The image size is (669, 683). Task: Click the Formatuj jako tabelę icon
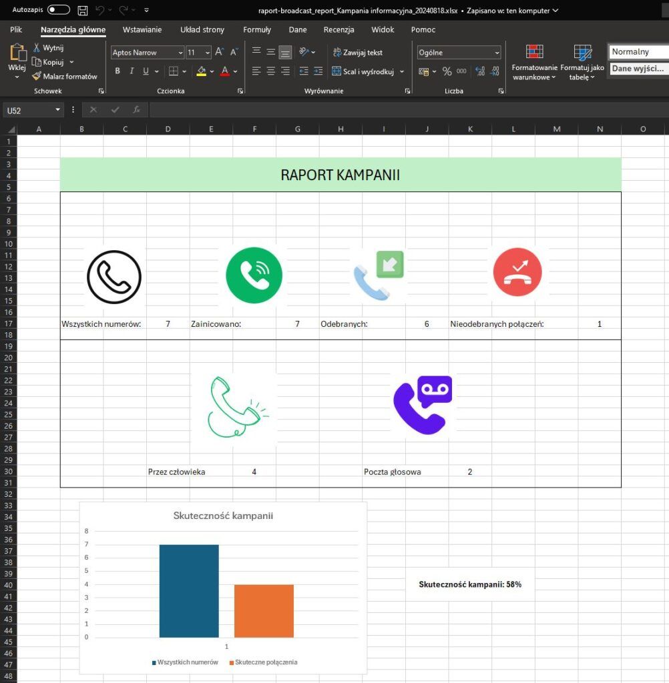tap(582, 52)
